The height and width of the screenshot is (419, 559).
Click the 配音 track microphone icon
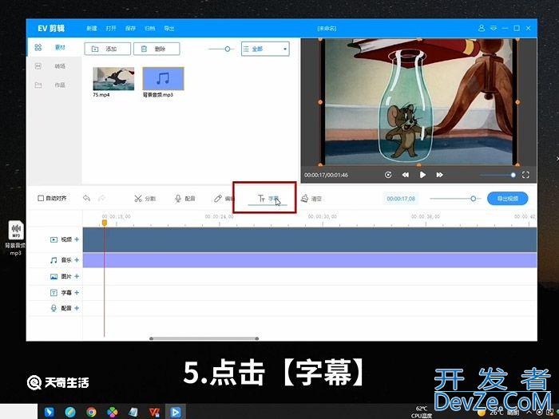click(54, 308)
